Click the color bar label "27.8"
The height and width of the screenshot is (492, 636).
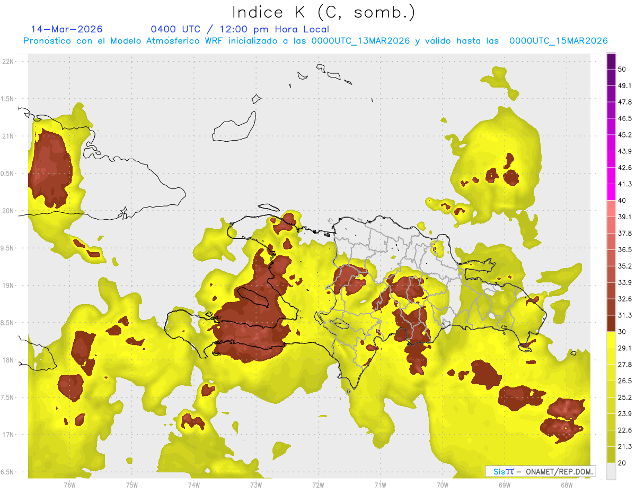pyautogui.click(x=625, y=364)
